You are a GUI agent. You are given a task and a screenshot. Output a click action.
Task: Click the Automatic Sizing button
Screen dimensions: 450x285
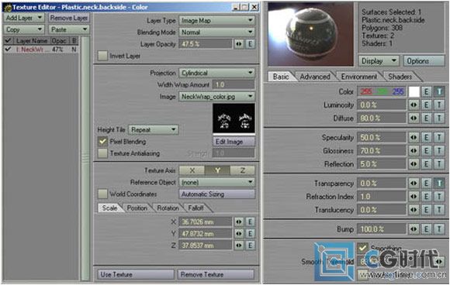217,194
